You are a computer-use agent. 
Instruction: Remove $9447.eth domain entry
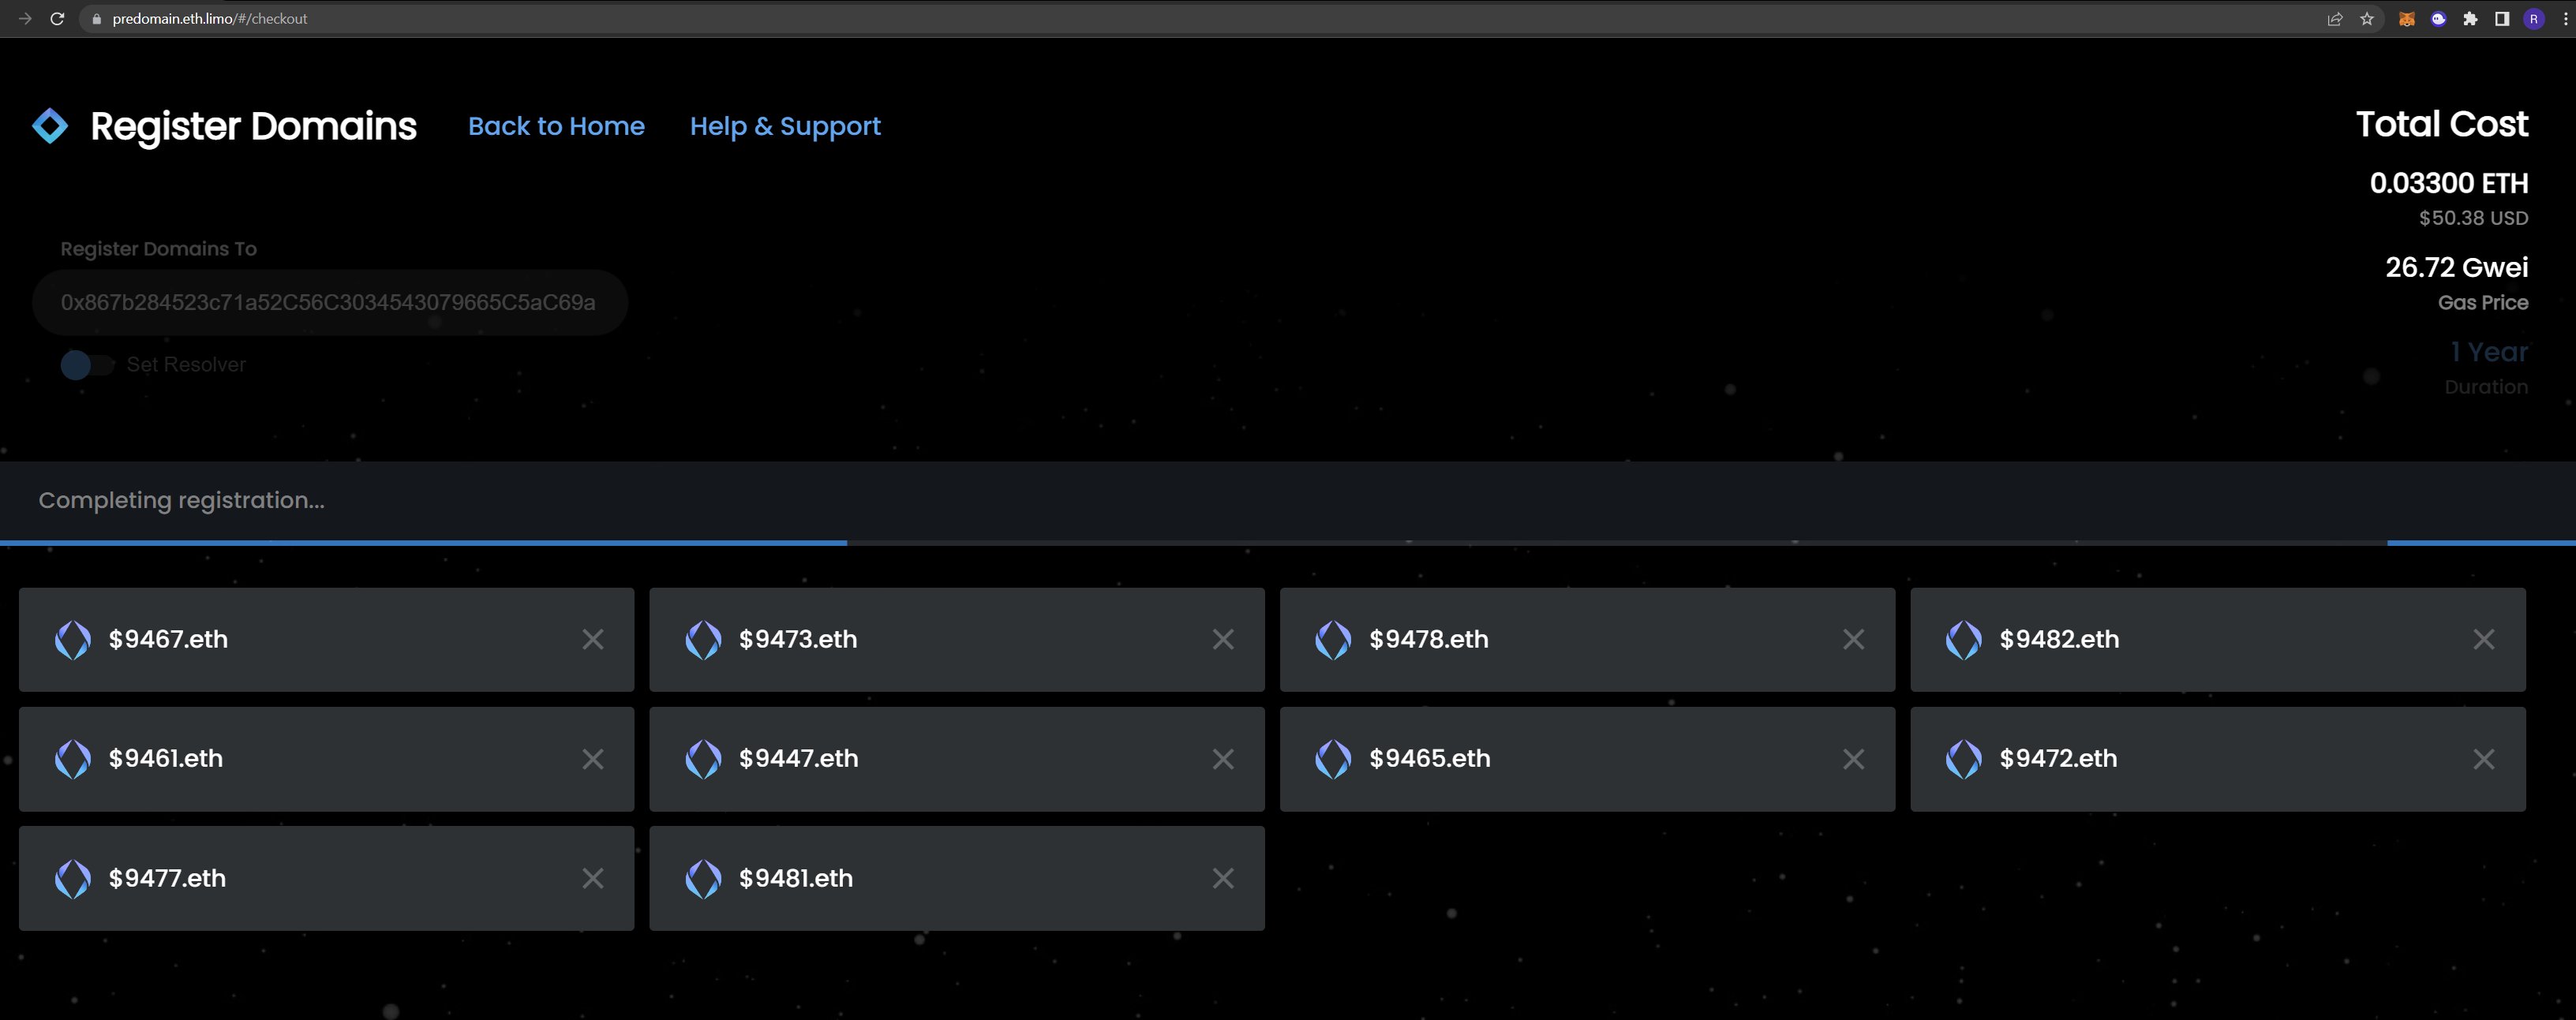point(1222,759)
